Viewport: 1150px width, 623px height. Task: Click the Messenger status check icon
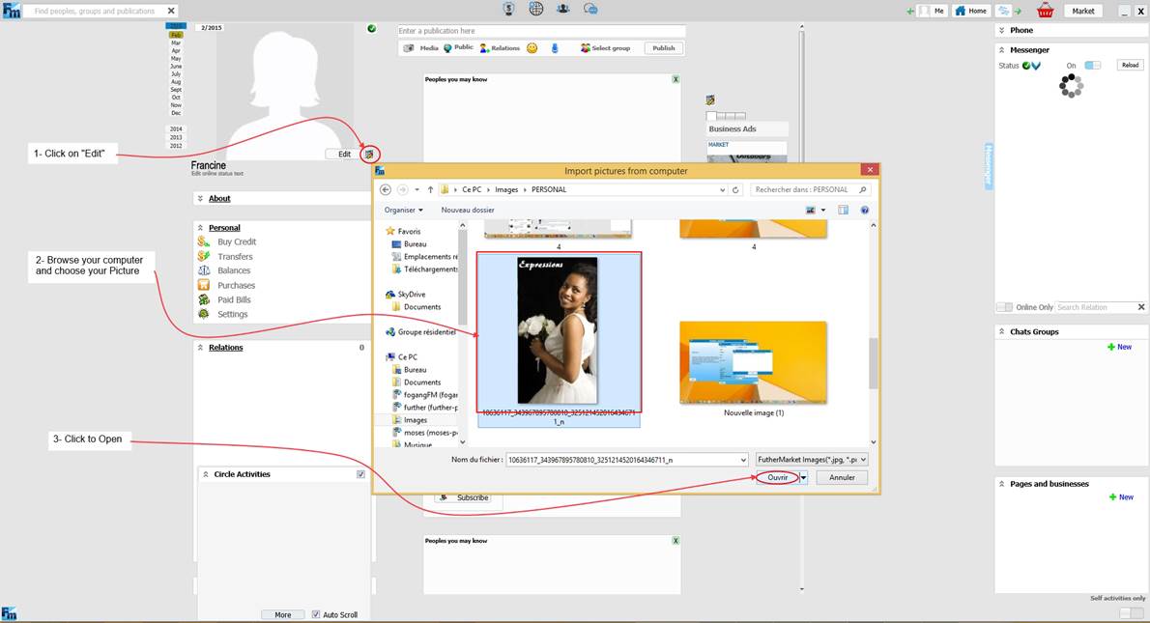pyautogui.click(x=1026, y=66)
